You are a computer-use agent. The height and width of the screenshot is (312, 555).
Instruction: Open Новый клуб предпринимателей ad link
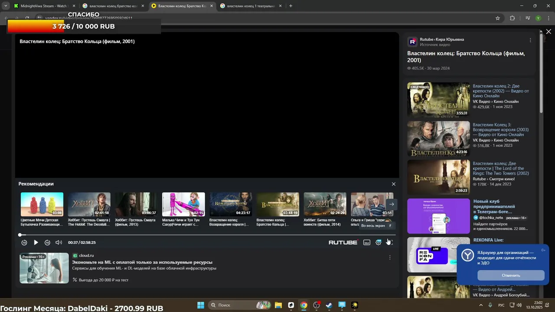pos(494,206)
